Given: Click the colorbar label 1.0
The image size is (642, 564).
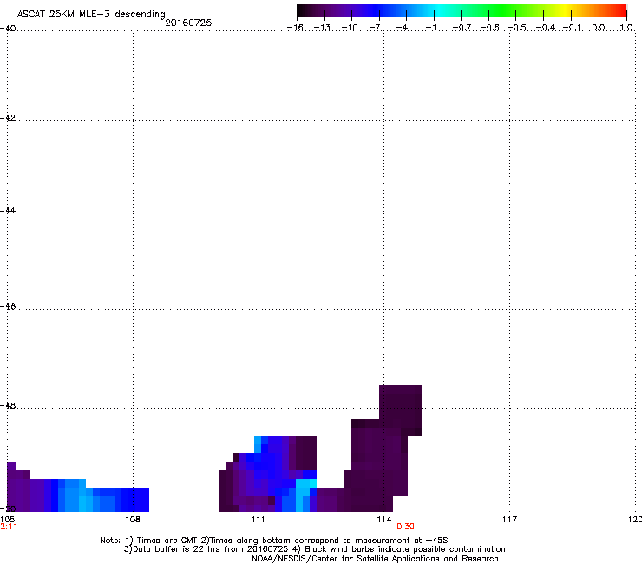Looking at the screenshot, I should tap(626, 28).
